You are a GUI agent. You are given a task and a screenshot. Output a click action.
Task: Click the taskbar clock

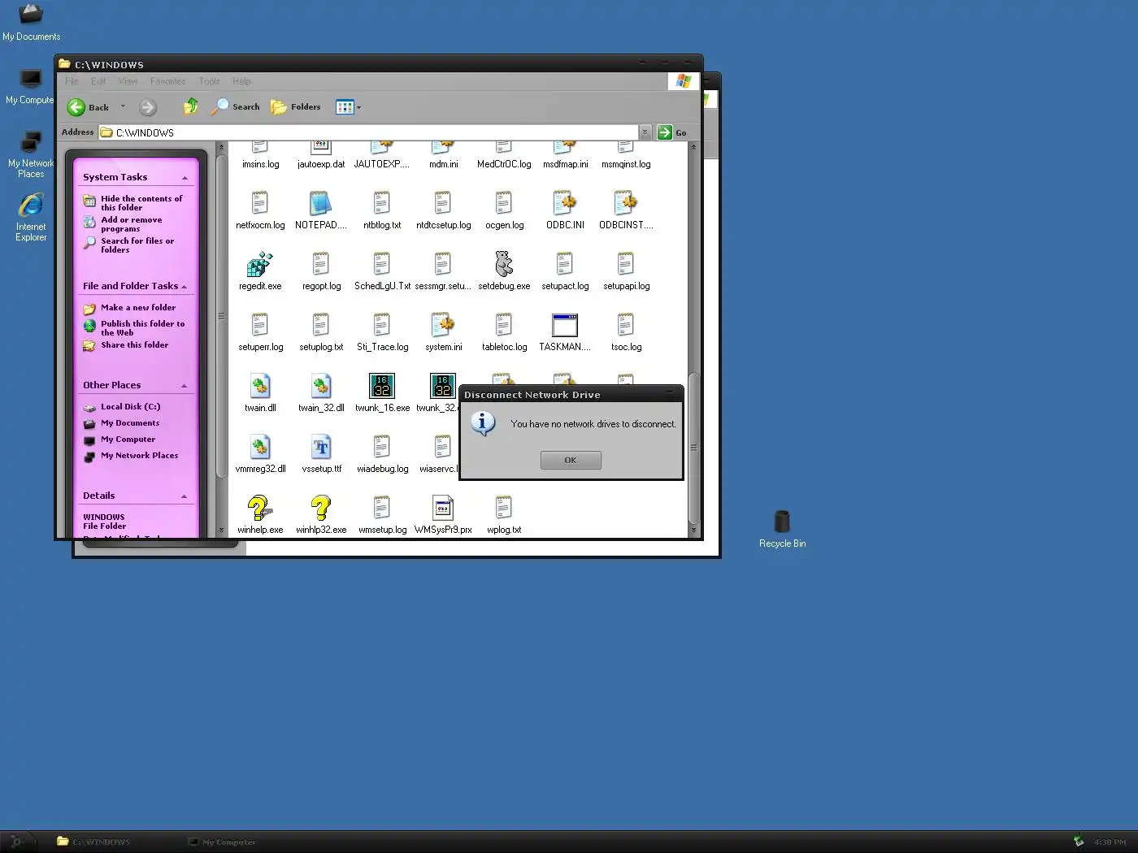tap(1110, 842)
